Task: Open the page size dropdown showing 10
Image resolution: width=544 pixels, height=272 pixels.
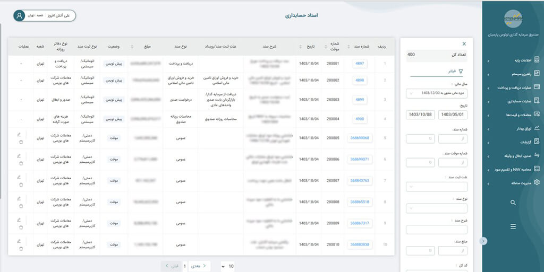Action: pos(227,266)
